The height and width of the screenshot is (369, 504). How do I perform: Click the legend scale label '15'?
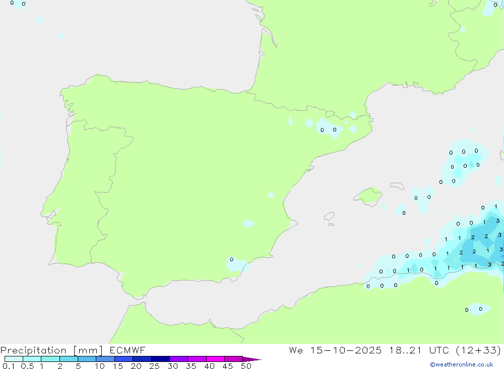click(118, 366)
